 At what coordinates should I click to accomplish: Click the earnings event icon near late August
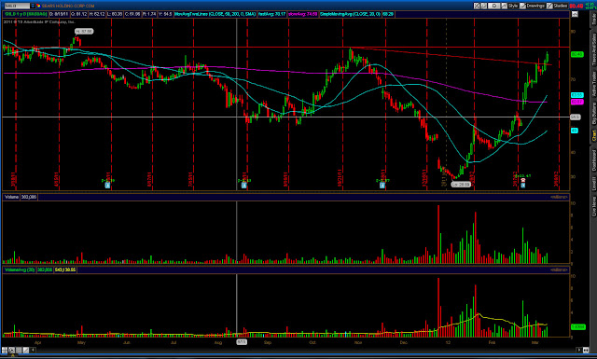click(244, 186)
